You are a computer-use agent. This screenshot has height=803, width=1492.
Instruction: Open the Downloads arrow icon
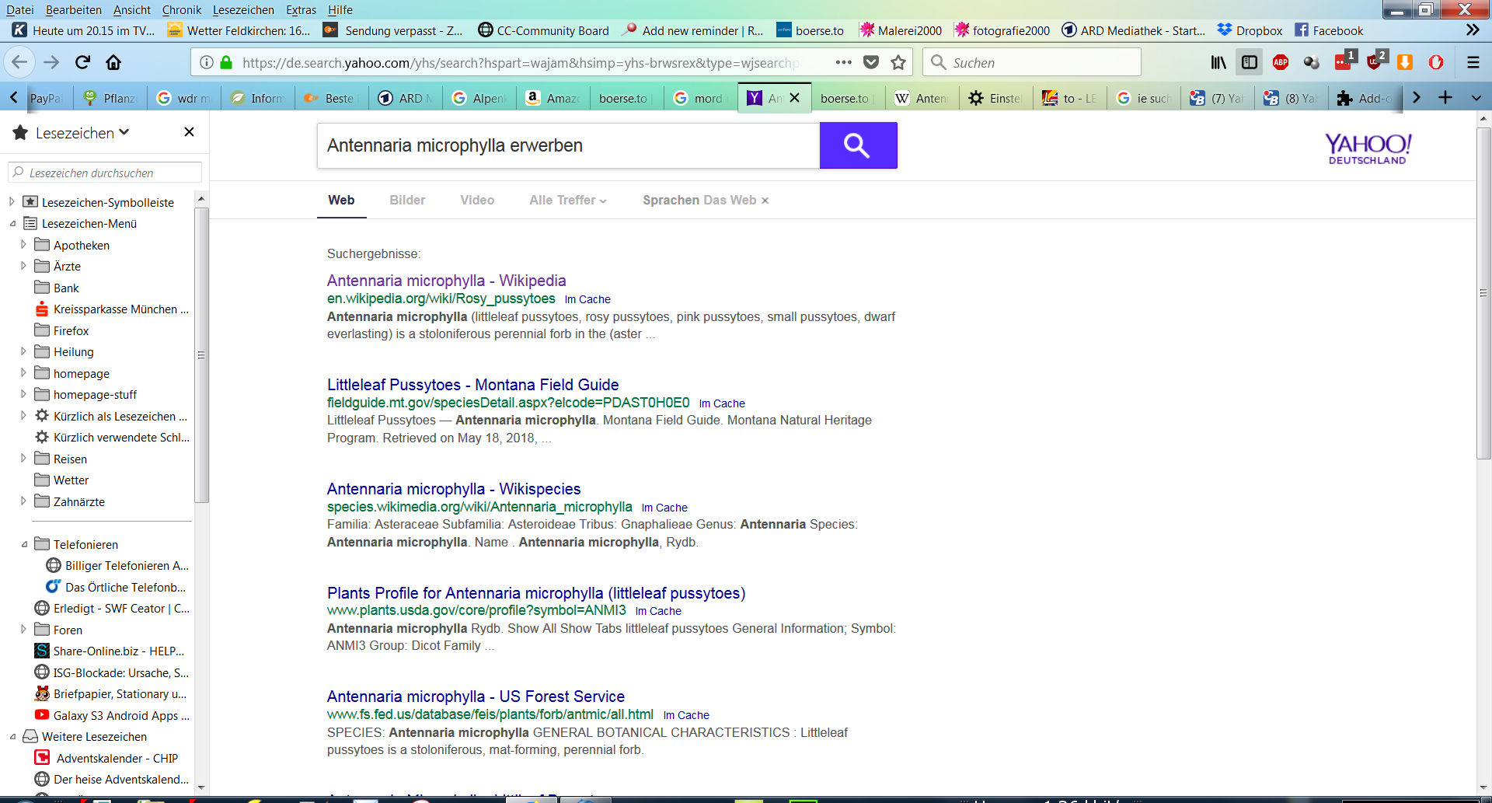[1404, 62]
